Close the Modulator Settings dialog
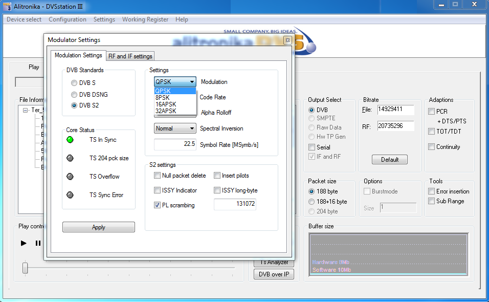Image resolution: width=489 pixels, height=302 pixels. (x=287, y=40)
